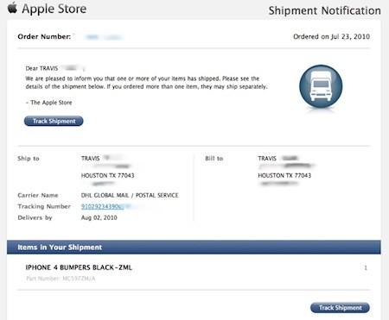Click the Shipment Notification heading
Image resolution: width=389 pixels, height=320 pixels.
325,10
